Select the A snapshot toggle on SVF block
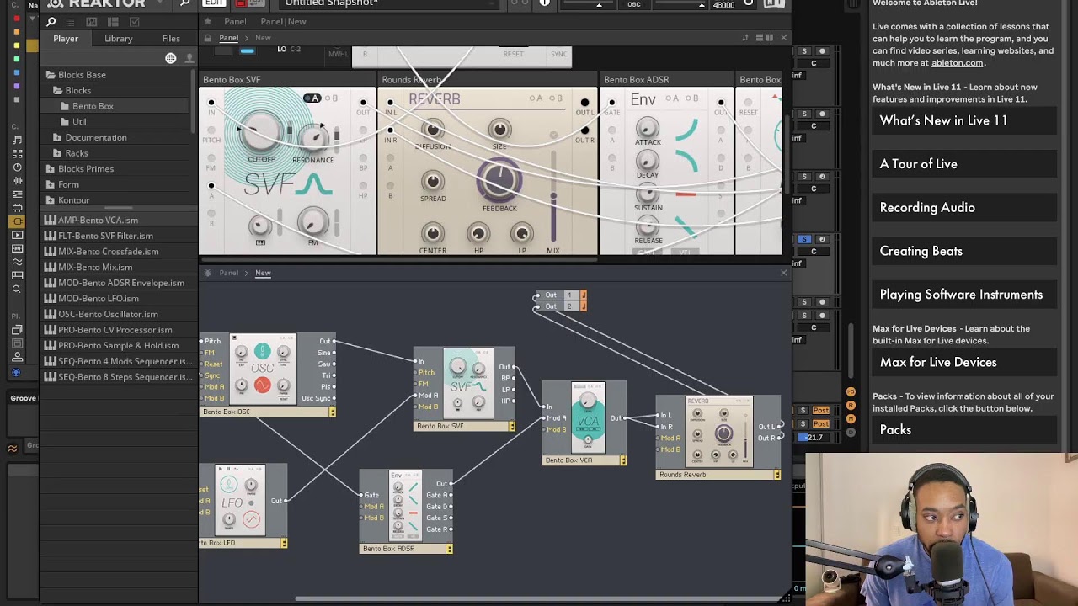Image resolution: width=1078 pixels, height=606 pixels. point(312,98)
